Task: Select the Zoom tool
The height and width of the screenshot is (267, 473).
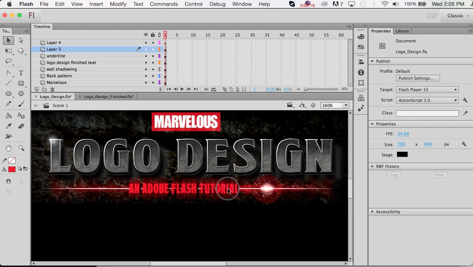Action: coord(21,148)
